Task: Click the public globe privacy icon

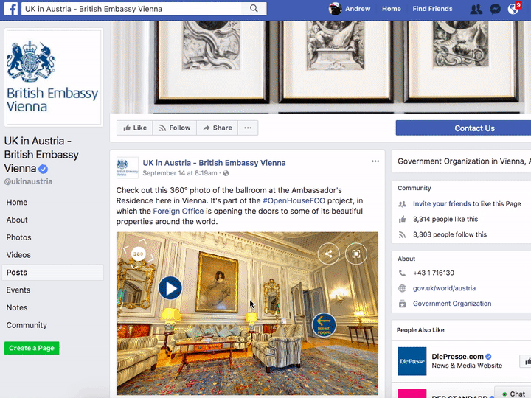Action: [226, 173]
